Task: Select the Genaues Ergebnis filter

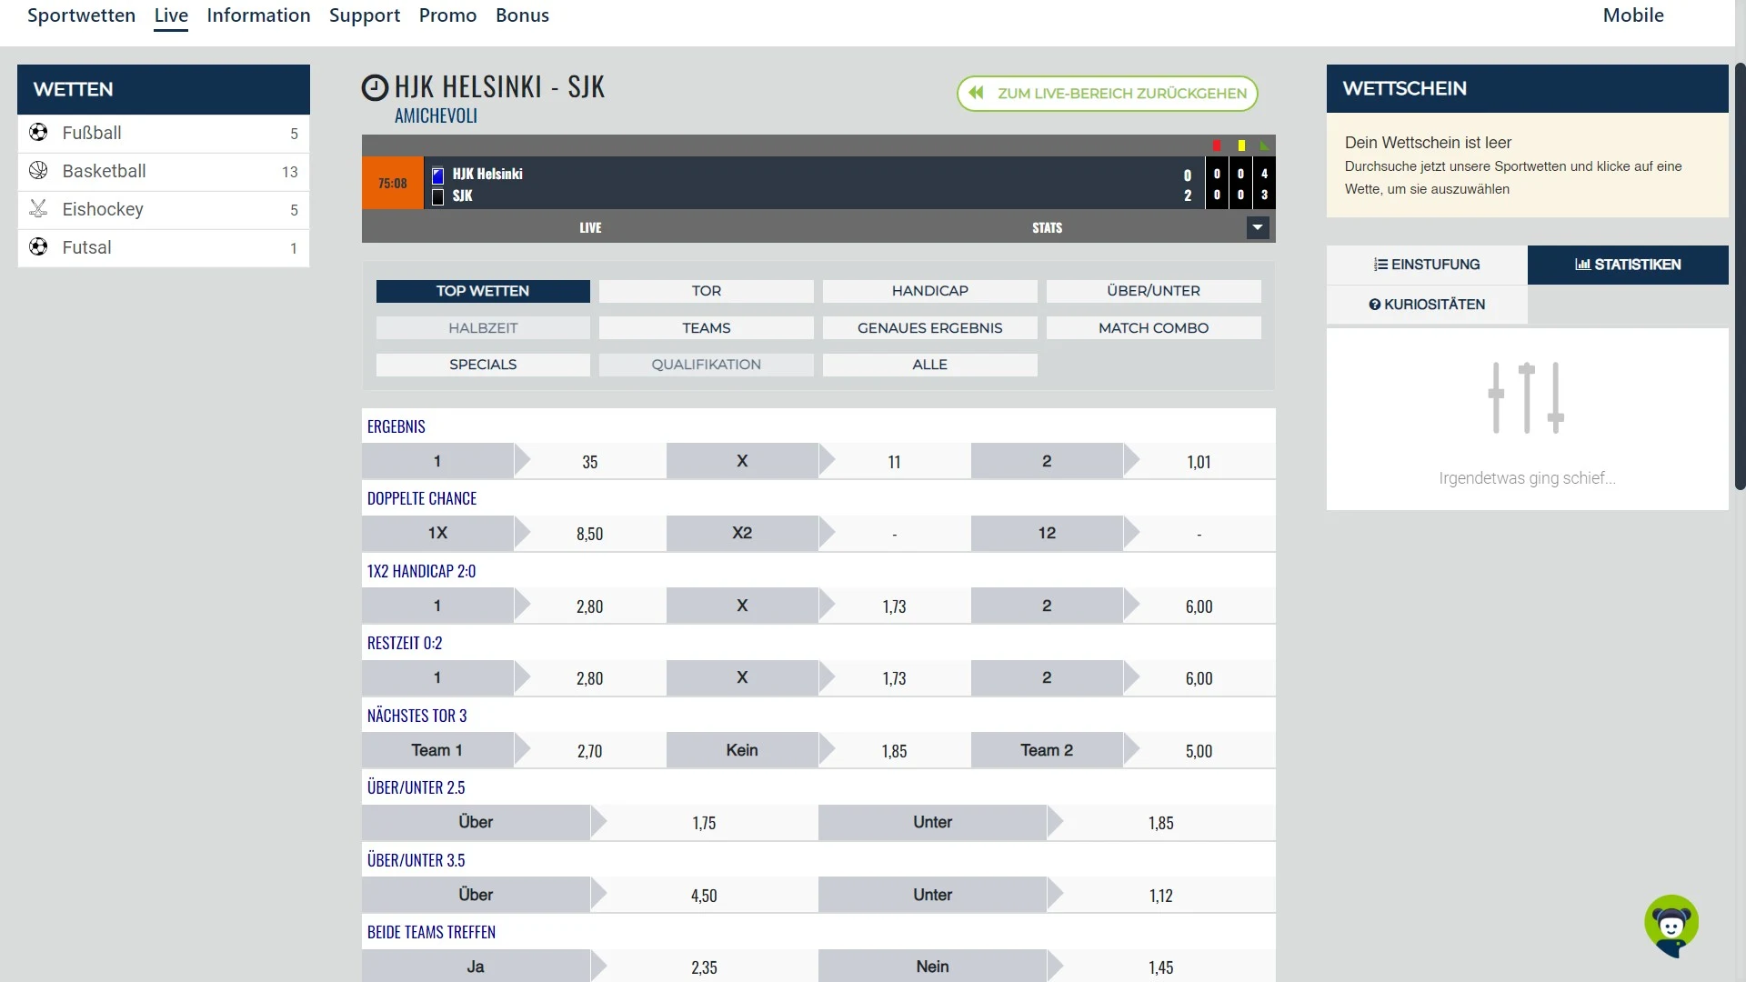Action: [x=929, y=328]
